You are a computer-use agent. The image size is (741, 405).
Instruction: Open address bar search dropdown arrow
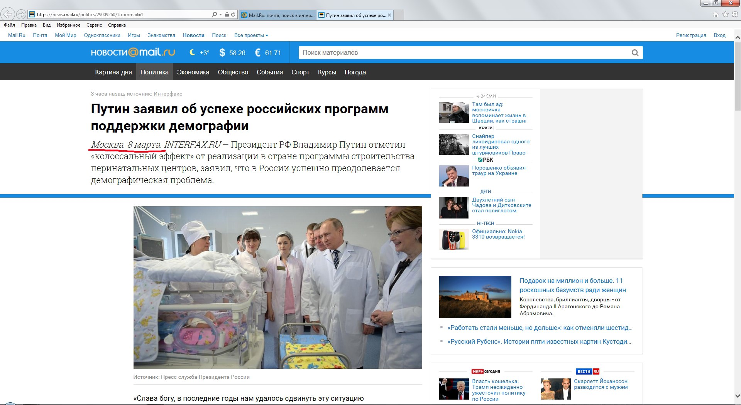tap(220, 15)
